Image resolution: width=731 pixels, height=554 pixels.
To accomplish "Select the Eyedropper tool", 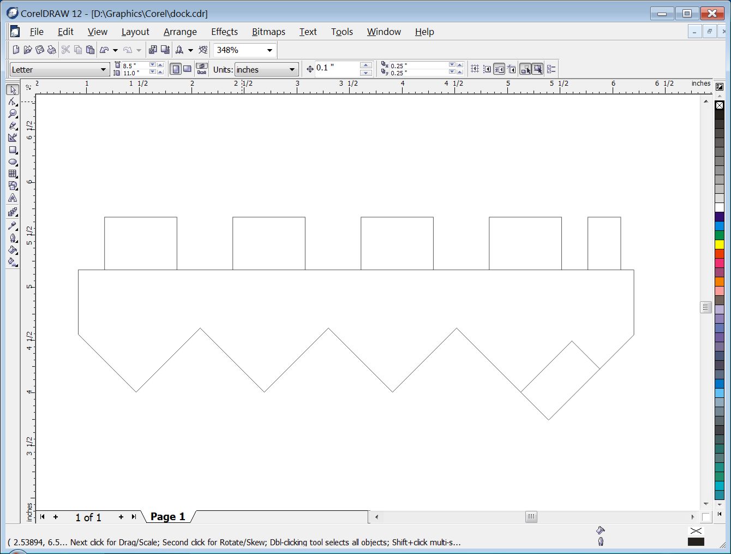I will click(x=13, y=225).
